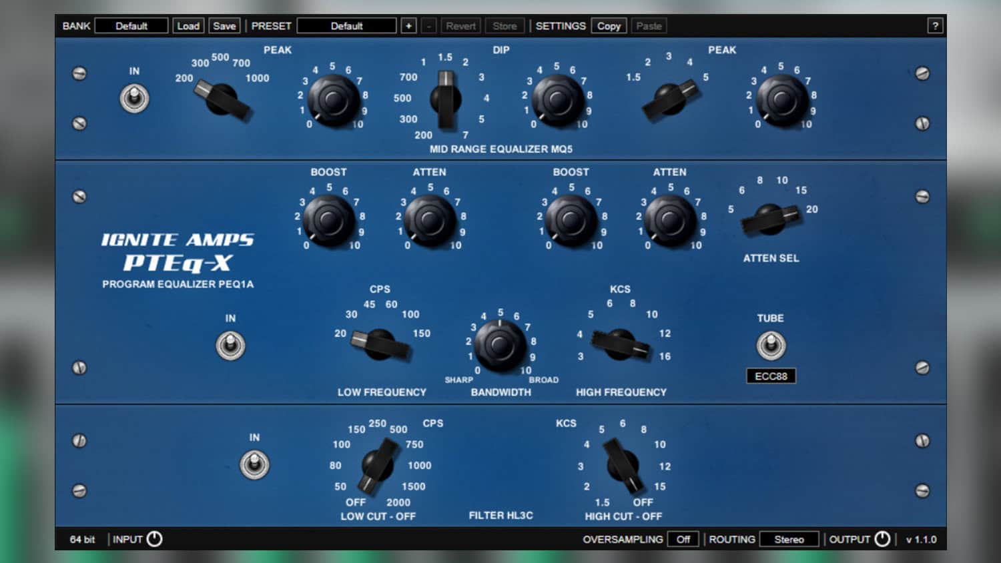Image resolution: width=1001 pixels, height=563 pixels.
Task: Toggle the OUTPUT power button
Action: coord(882,539)
